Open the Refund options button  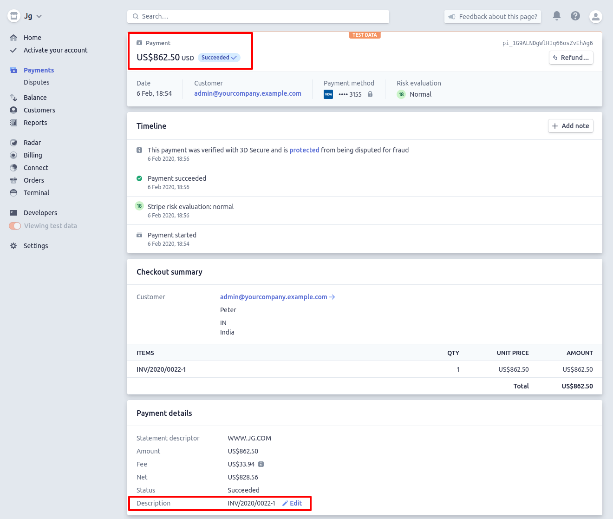[x=571, y=58]
